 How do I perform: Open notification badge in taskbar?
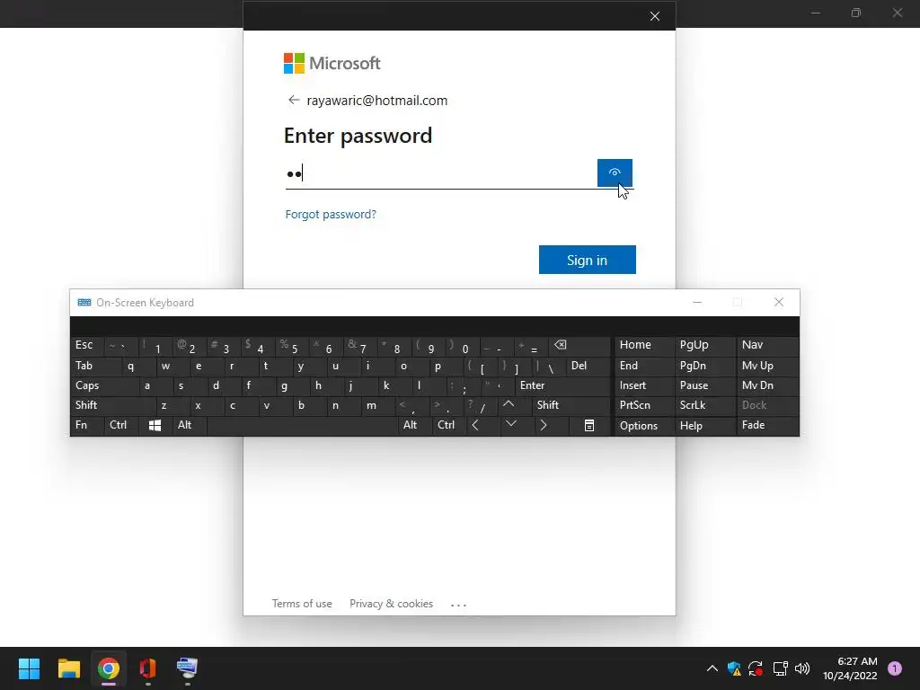click(895, 668)
